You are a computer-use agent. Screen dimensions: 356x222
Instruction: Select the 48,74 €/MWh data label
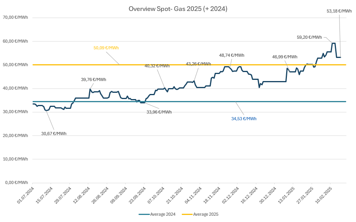click(x=232, y=55)
